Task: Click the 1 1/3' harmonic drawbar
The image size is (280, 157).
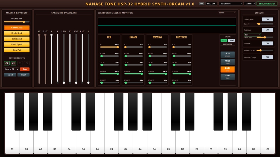Action: [82, 59]
